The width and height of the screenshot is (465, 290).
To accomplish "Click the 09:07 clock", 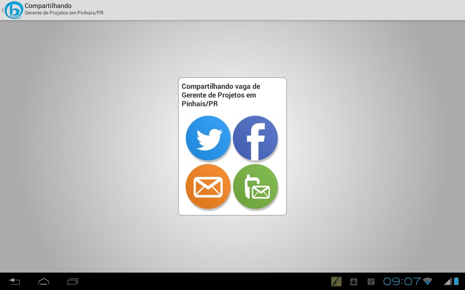I will pos(402,281).
